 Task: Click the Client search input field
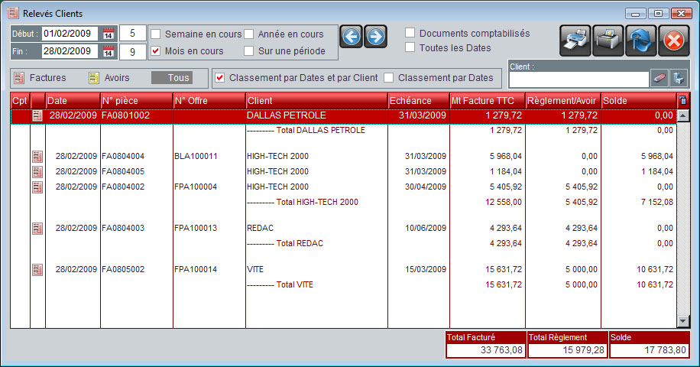(x=578, y=78)
